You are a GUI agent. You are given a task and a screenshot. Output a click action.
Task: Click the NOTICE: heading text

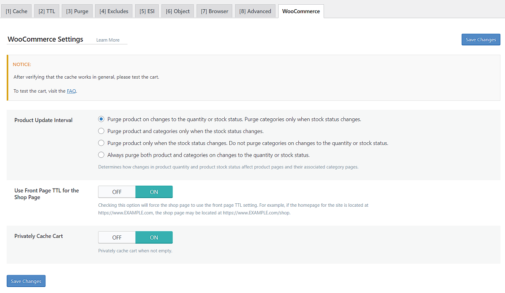coord(22,64)
